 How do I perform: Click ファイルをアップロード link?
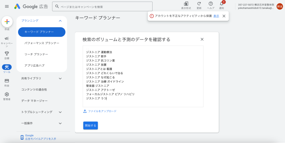(102, 111)
